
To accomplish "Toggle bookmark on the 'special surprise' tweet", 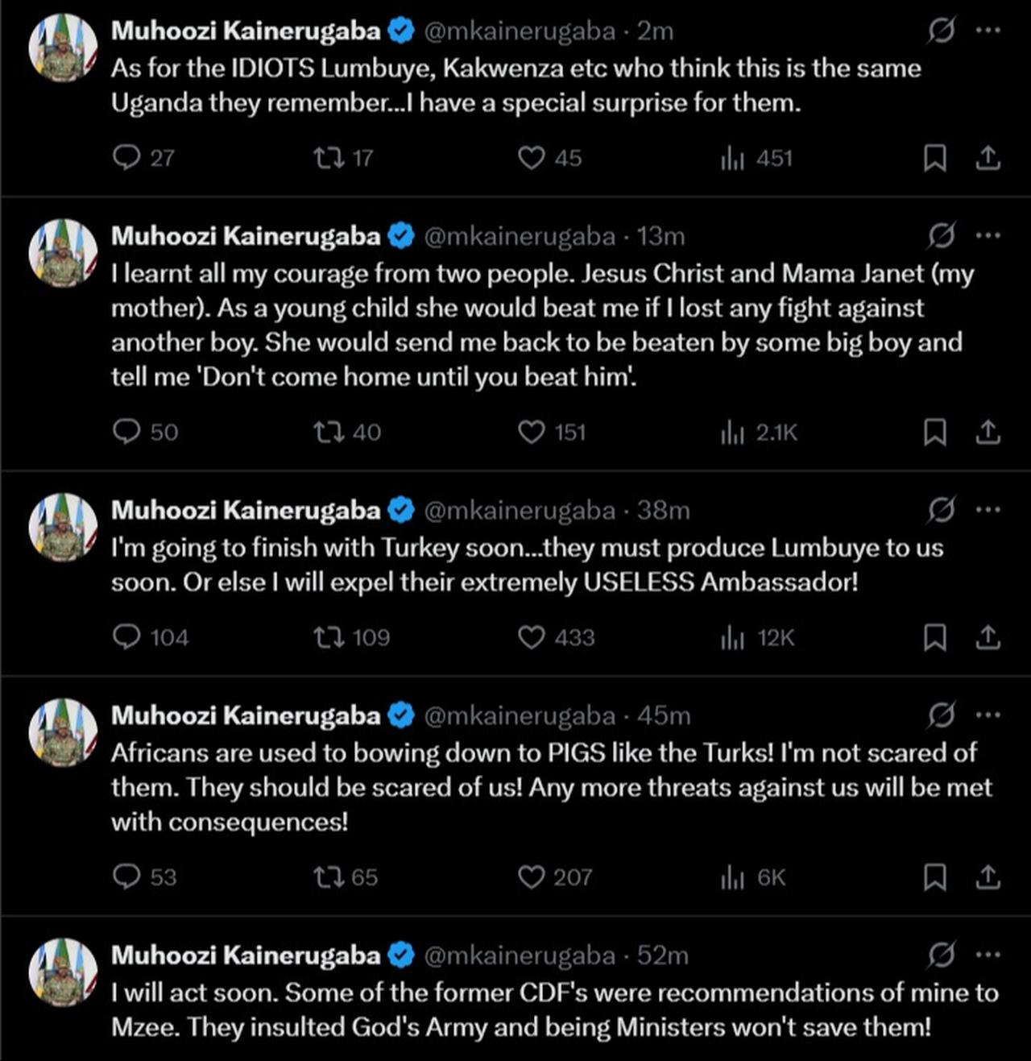I will [x=934, y=158].
